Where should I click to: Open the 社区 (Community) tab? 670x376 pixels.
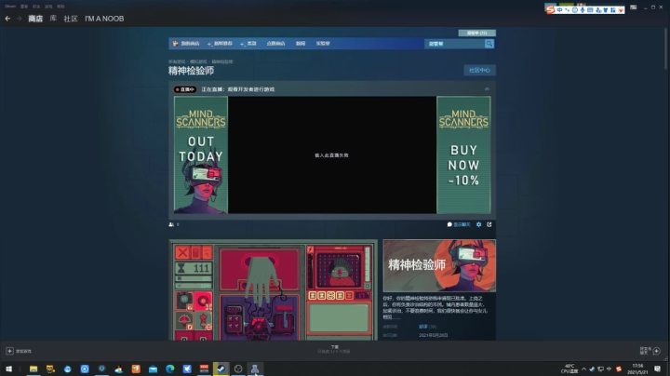click(x=71, y=19)
